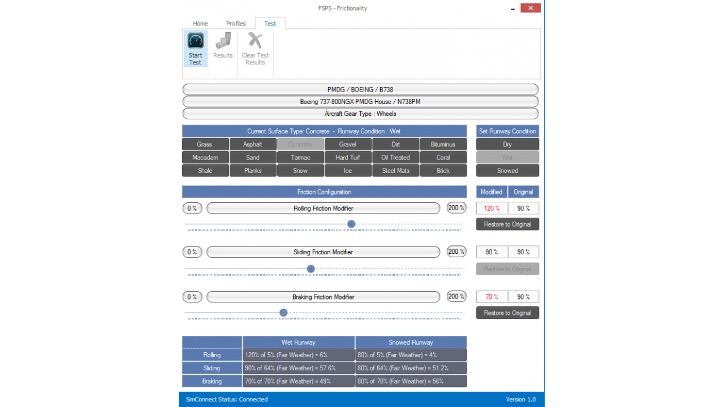Viewport: 724px width, 407px height.
Task: Select the Grass surface type
Action: click(x=205, y=144)
